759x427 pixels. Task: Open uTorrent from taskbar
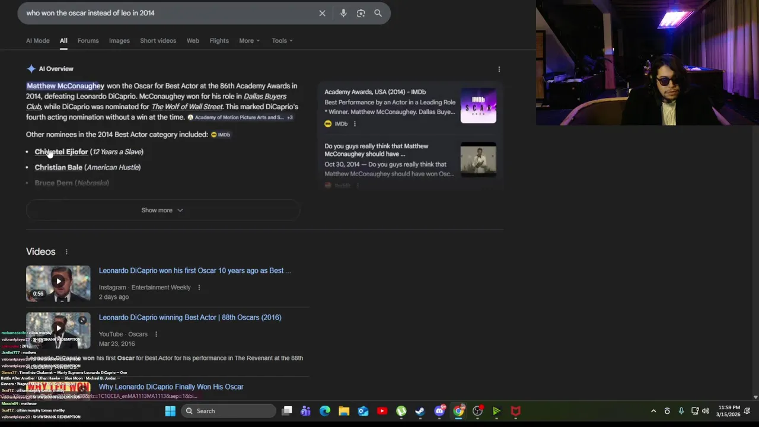point(401,411)
